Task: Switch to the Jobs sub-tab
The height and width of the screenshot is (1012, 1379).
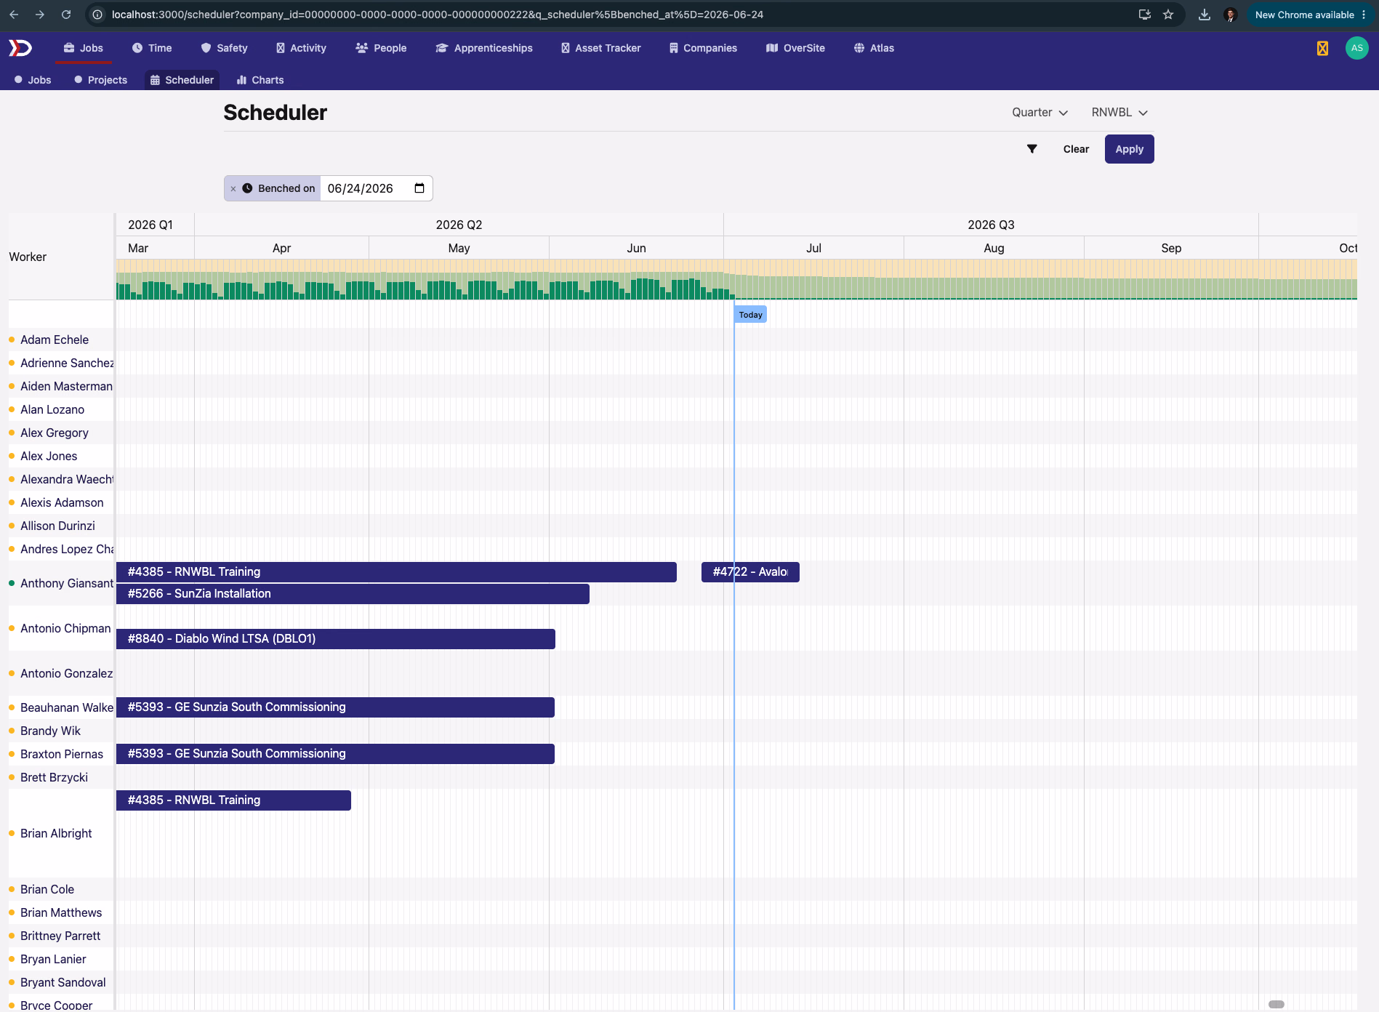Action: pos(33,80)
